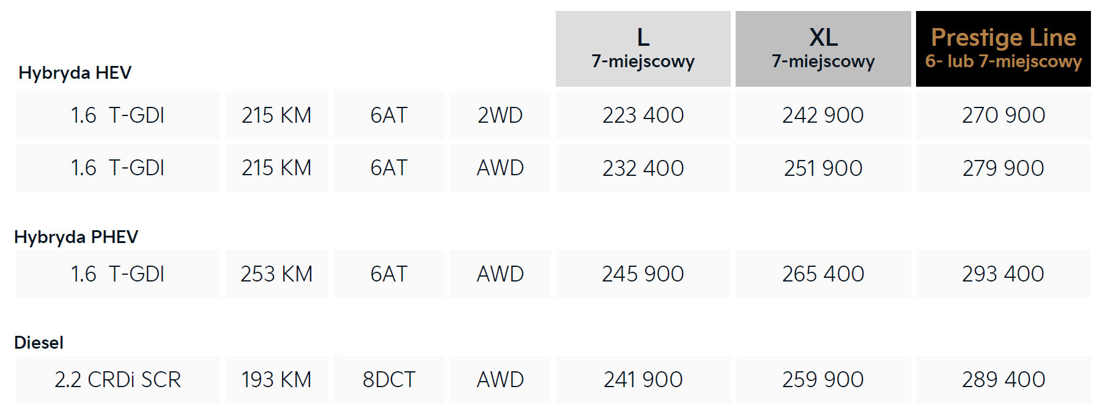
Task: Choose the 232 400 price cell
Action: 643,168
